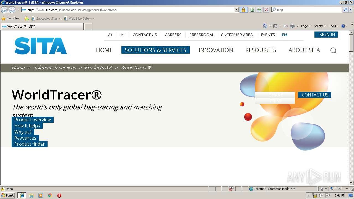Go forward with the browser Forward arrow
Screen dimensions: 354x199
12,10
